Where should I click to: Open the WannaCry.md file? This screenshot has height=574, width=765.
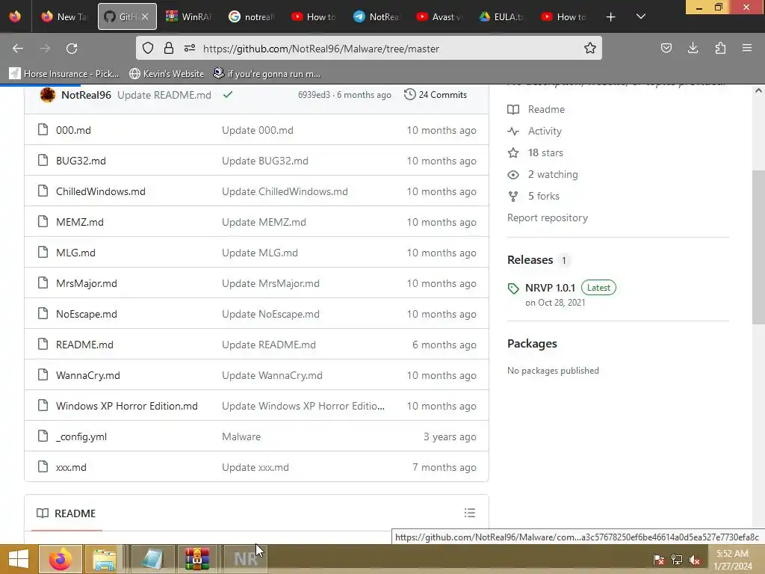click(88, 375)
